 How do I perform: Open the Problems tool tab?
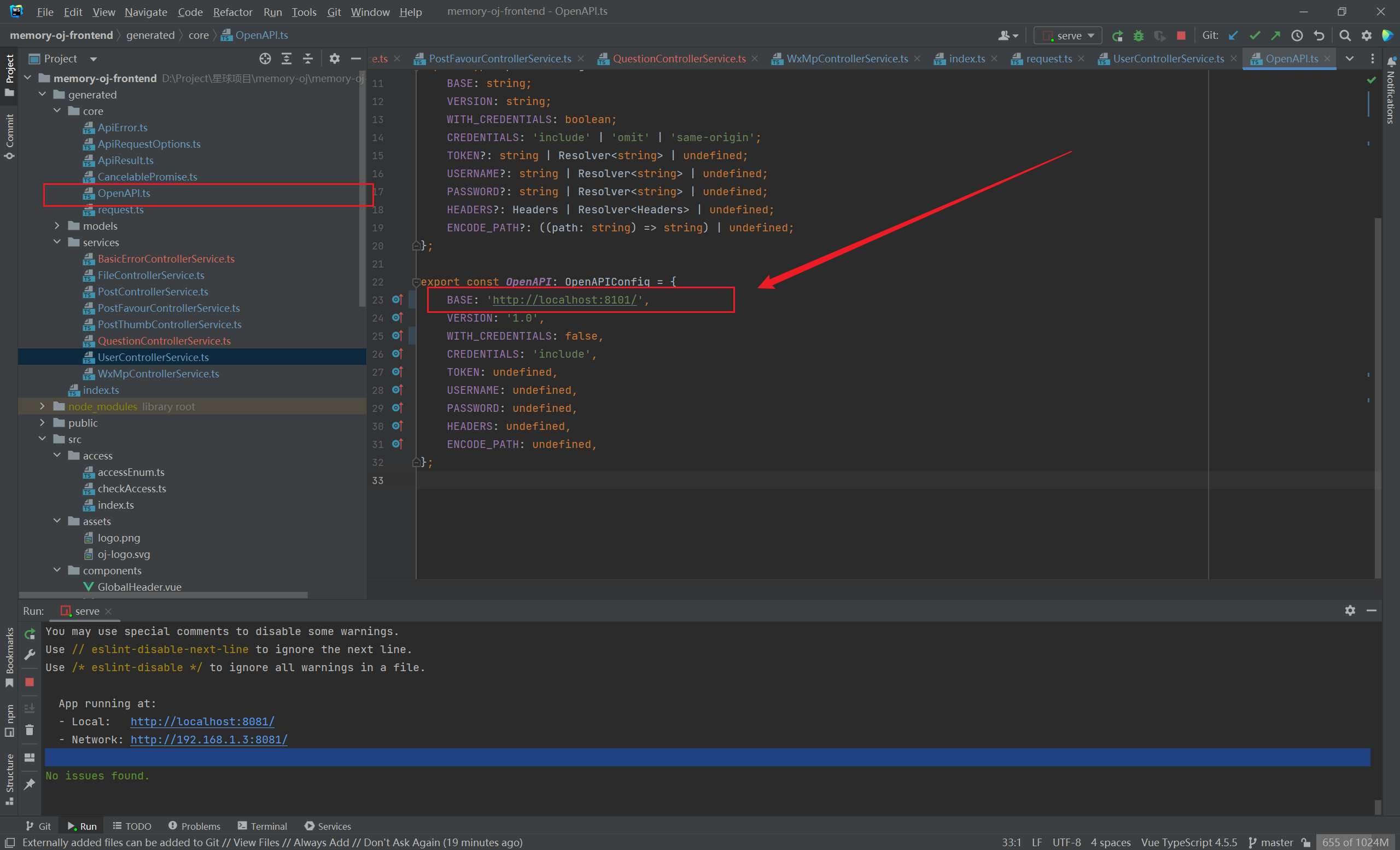(x=194, y=825)
